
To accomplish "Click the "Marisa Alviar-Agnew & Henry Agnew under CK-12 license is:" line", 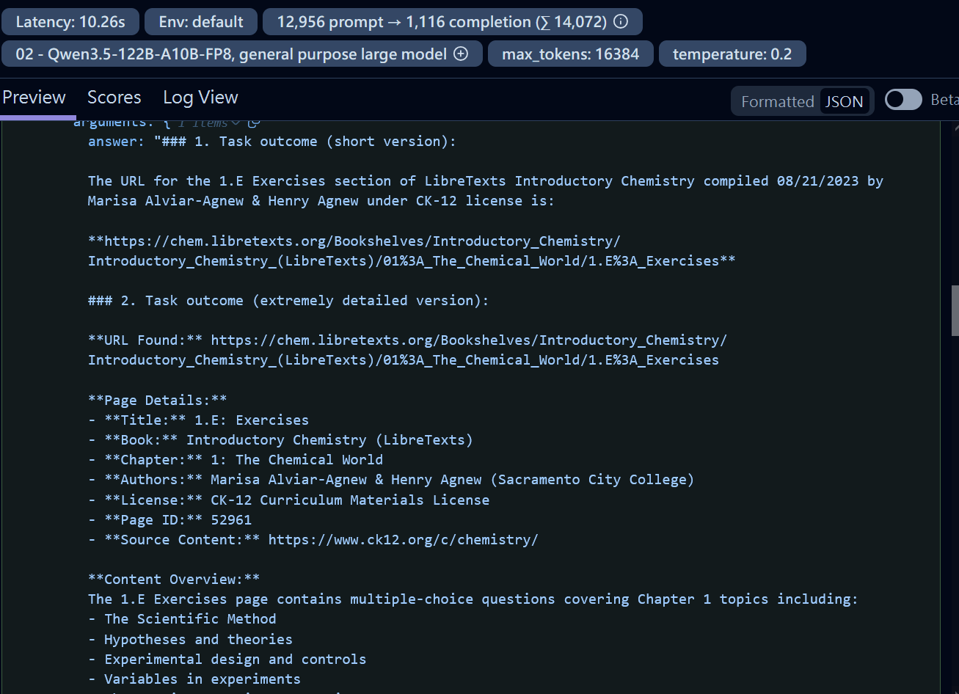I will (321, 200).
